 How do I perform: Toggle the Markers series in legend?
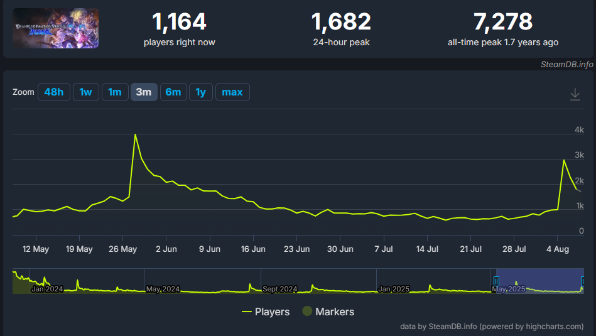click(328, 312)
